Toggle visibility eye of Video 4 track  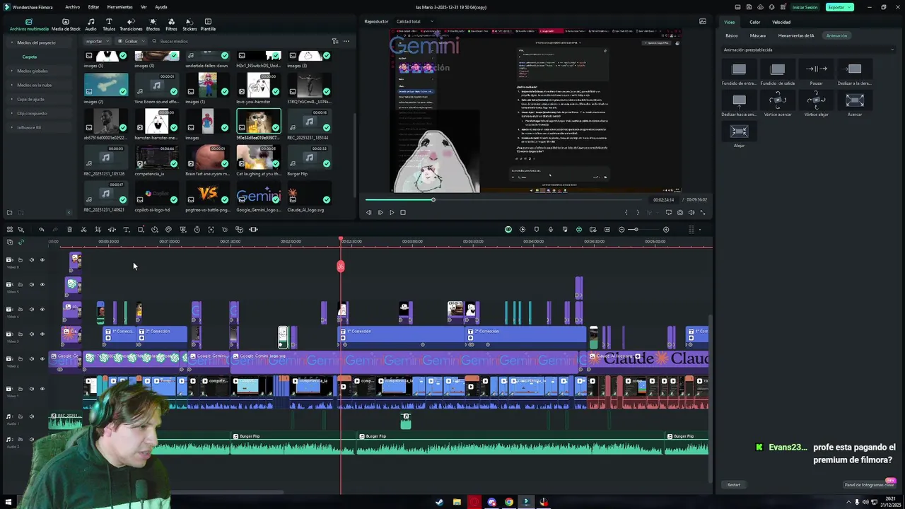coord(42,310)
